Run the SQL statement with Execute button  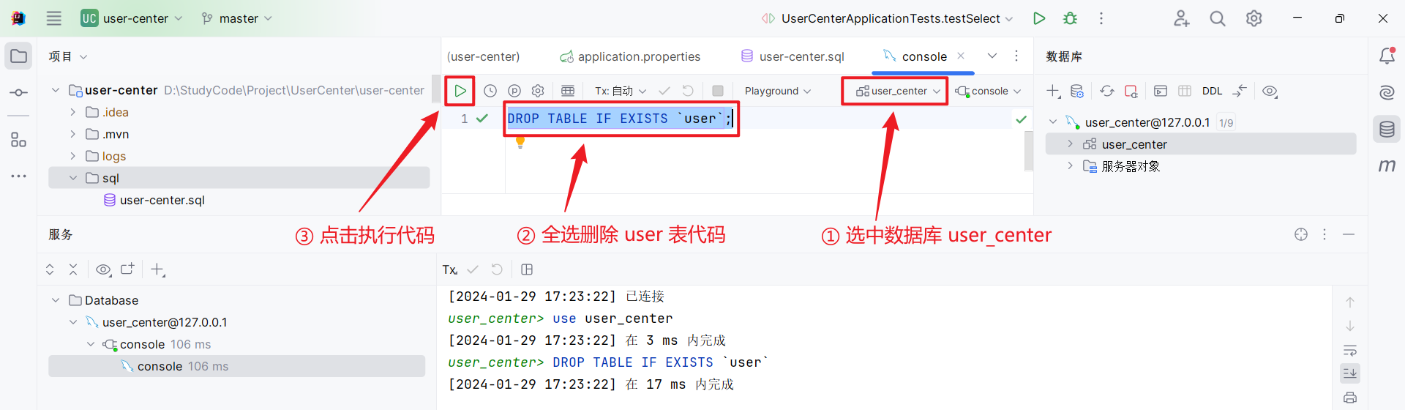coord(460,91)
